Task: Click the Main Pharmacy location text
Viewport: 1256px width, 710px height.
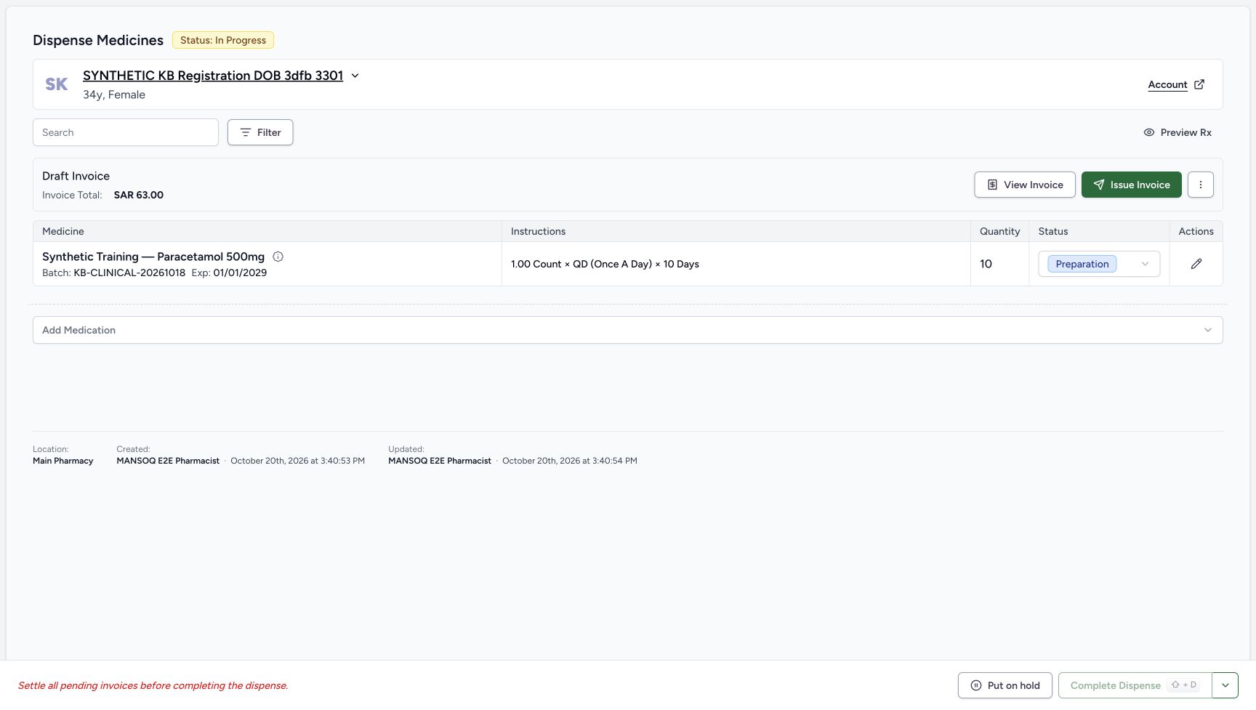Action: click(x=63, y=461)
